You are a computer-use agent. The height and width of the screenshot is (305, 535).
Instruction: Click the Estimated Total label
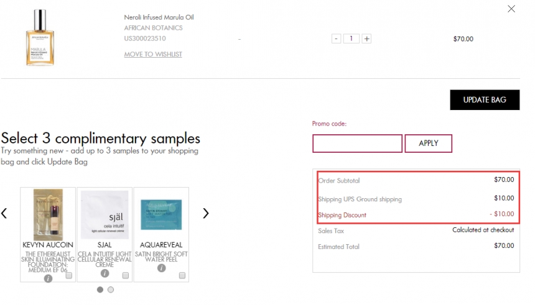point(338,247)
